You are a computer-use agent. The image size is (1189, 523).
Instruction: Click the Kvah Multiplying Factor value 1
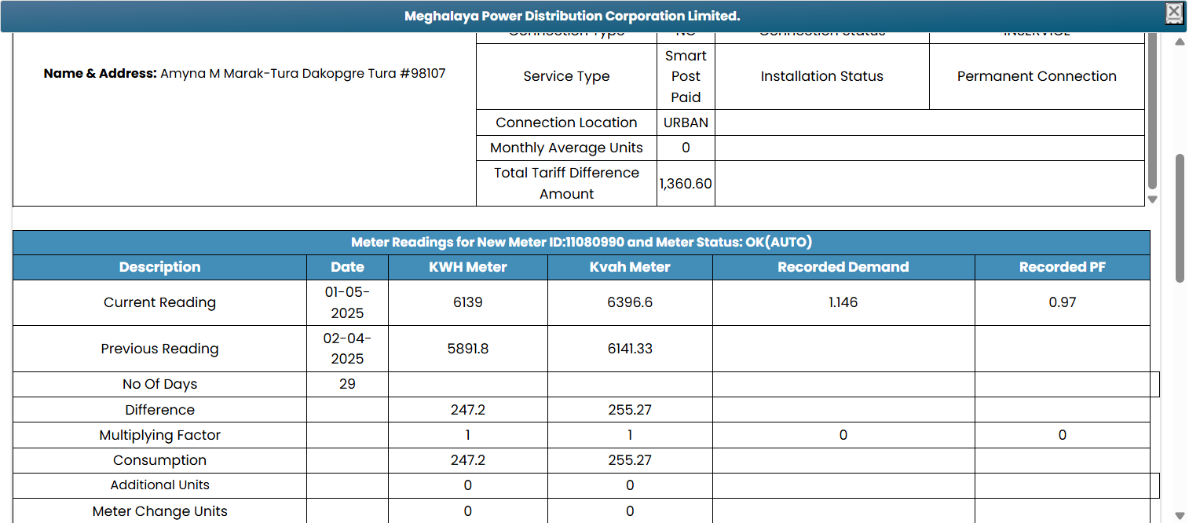[x=630, y=435]
